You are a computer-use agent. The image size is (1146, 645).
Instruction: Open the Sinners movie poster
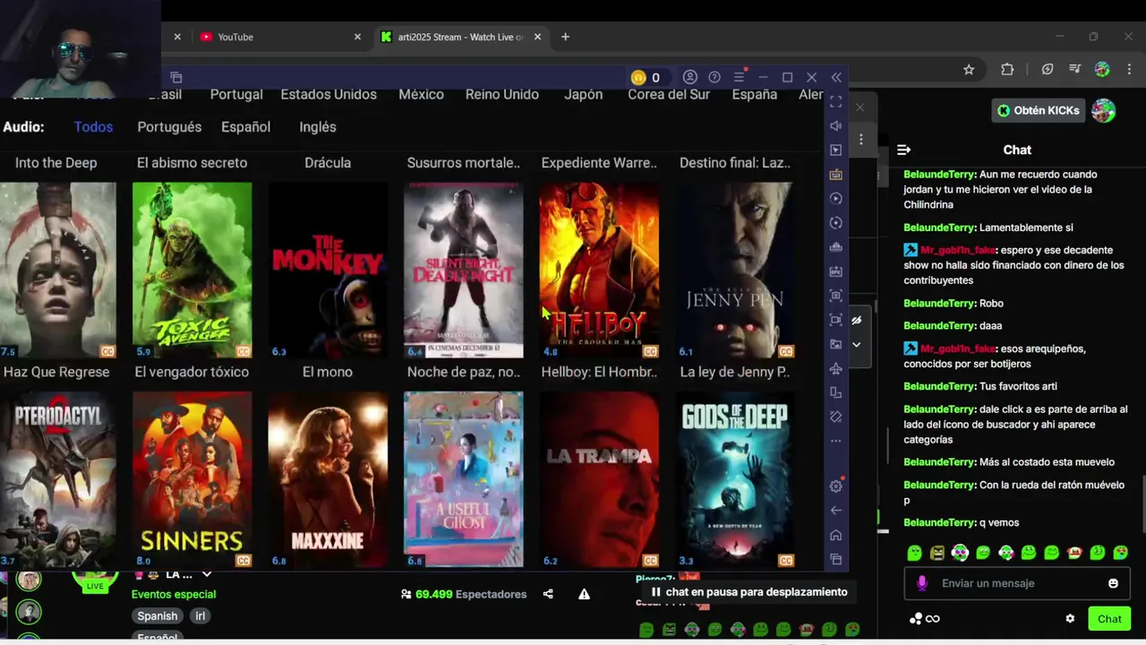pyautogui.click(x=192, y=479)
